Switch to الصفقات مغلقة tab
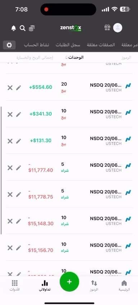The height and width of the screenshot is (305, 138). [x=101, y=45]
